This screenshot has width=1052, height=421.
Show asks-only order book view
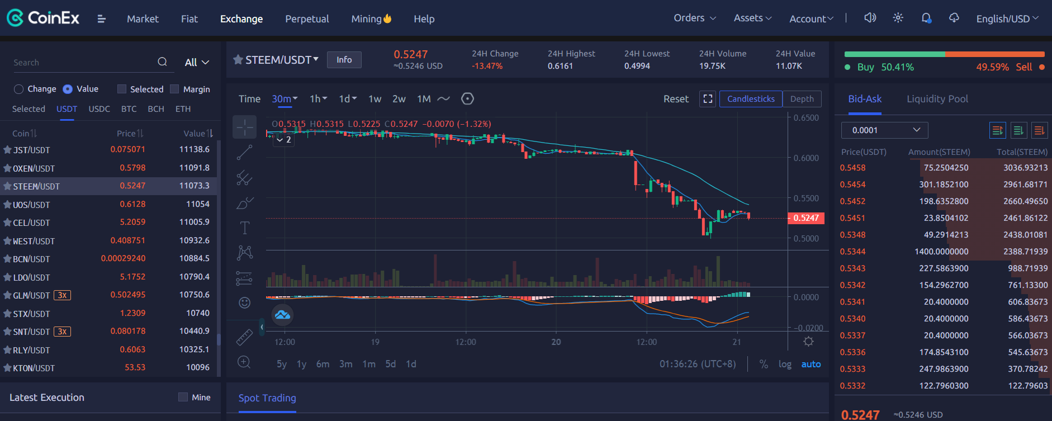tap(1040, 130)
